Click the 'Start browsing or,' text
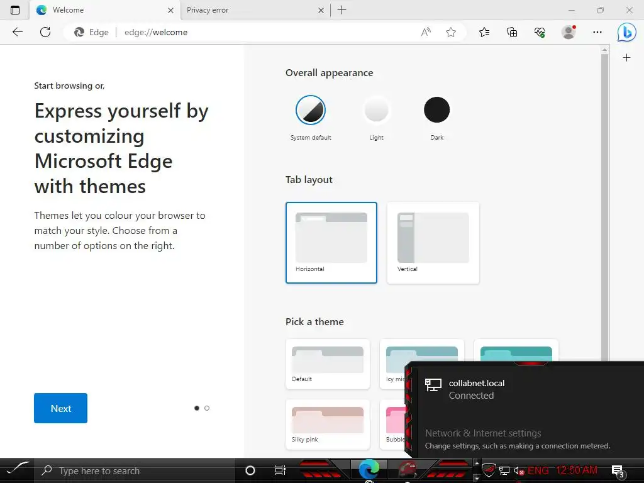This screenshot has width=644, height=483. pyautogui.click(x=69, y=86)
